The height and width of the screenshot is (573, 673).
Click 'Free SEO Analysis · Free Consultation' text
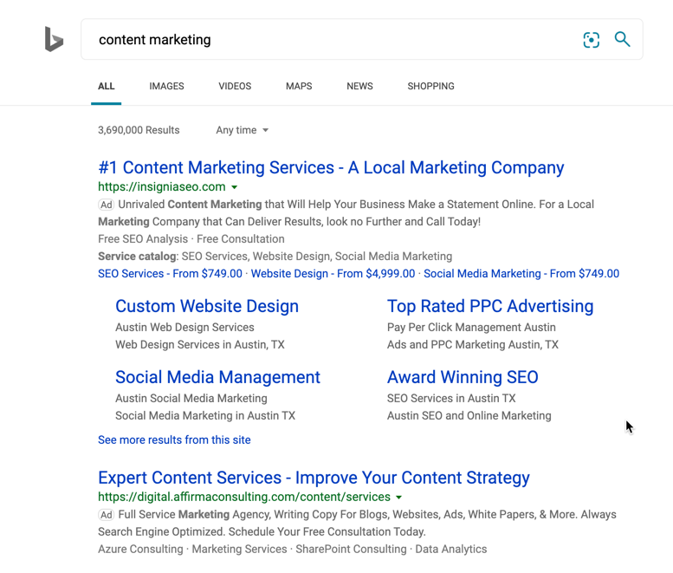191,238
